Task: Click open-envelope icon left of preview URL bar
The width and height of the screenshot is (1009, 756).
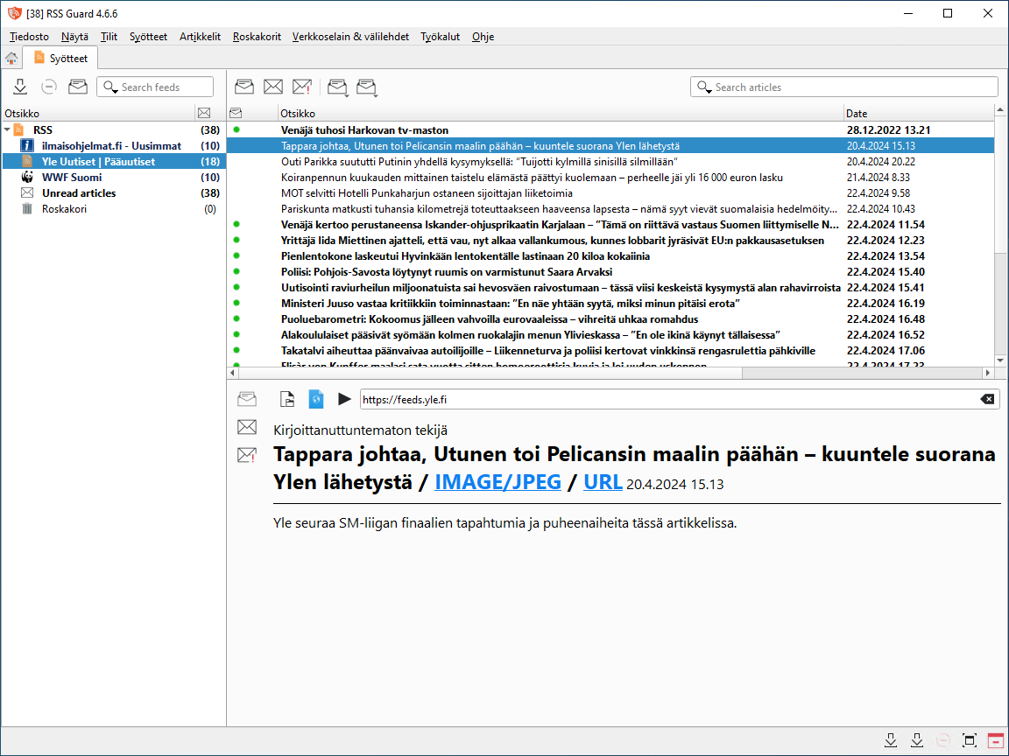Action: (247, 399)
